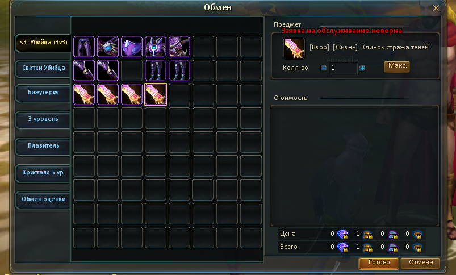Pick the highlighted fourth blade item
Image resolution: width=456 pixels, height=275 pixels.
pyautogui.click(x=156, y=94)
